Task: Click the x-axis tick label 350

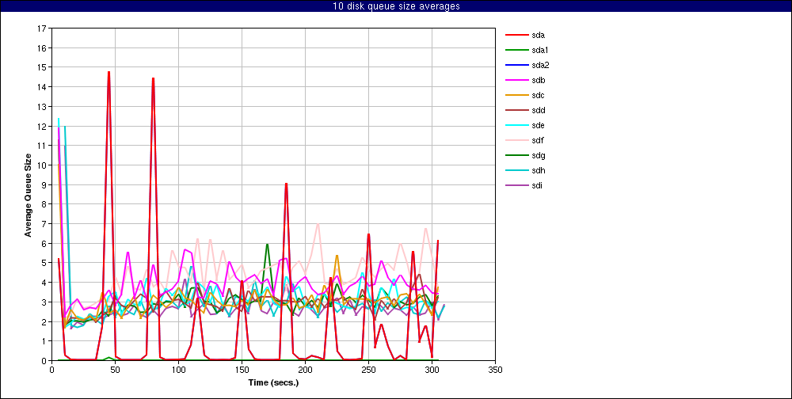Action: pyautogui.click(x=495, y=370)
